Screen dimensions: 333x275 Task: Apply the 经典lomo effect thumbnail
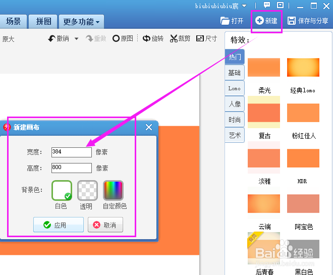303,67
